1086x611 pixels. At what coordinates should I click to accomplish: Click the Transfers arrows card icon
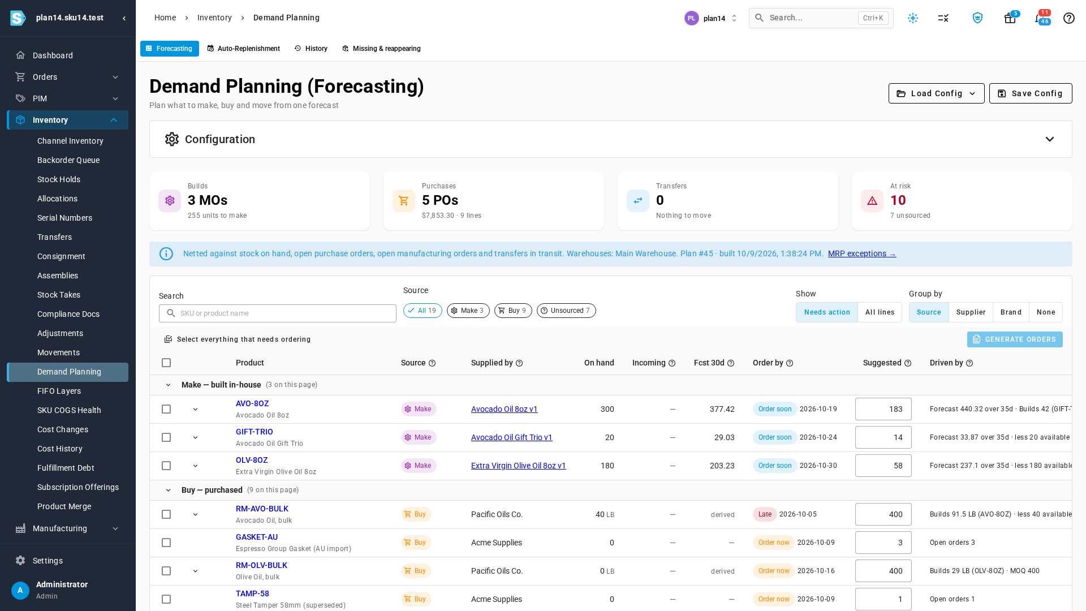[638, 201]
